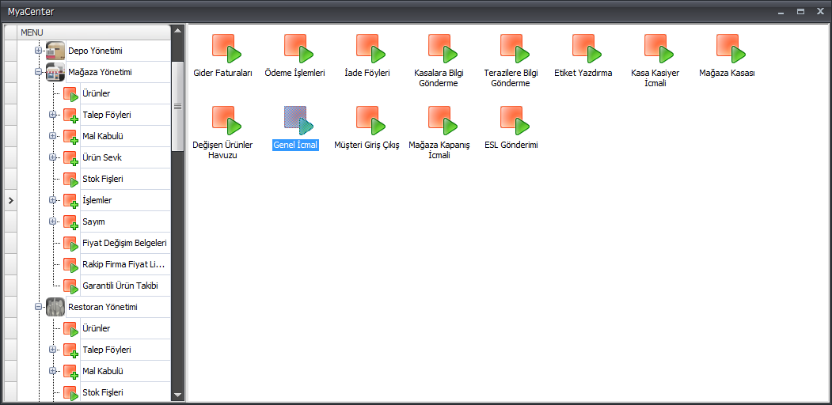Select Depo Yönetimi in the menu tree

coord(96,51)
